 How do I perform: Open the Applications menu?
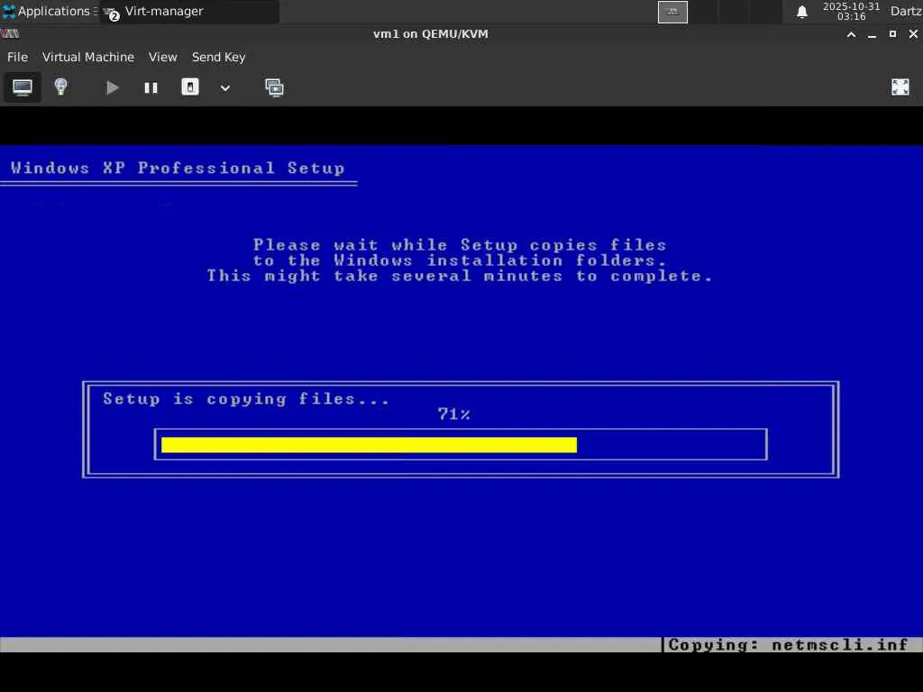click(x=49, y=11)
